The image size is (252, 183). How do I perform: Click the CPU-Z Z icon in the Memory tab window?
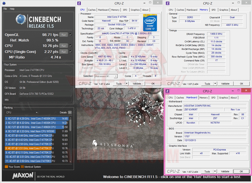pos(167,3)
